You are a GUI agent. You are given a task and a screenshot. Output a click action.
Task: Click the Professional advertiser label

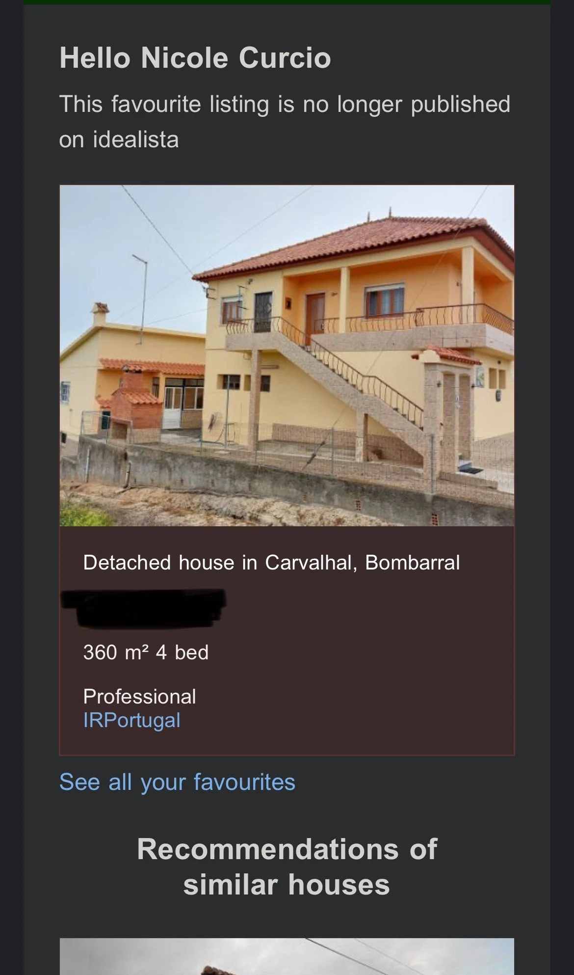[x=139, y=697]
